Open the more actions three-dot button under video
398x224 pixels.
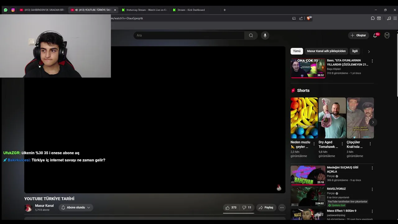[x=282, y=208]
